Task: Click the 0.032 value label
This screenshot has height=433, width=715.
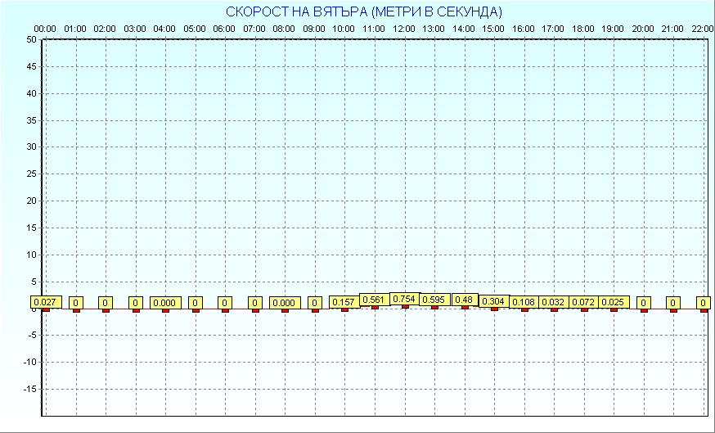Action: (554, 302)
